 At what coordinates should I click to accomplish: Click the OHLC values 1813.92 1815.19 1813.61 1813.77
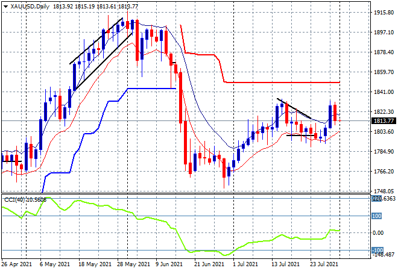(x=95, y=7)
